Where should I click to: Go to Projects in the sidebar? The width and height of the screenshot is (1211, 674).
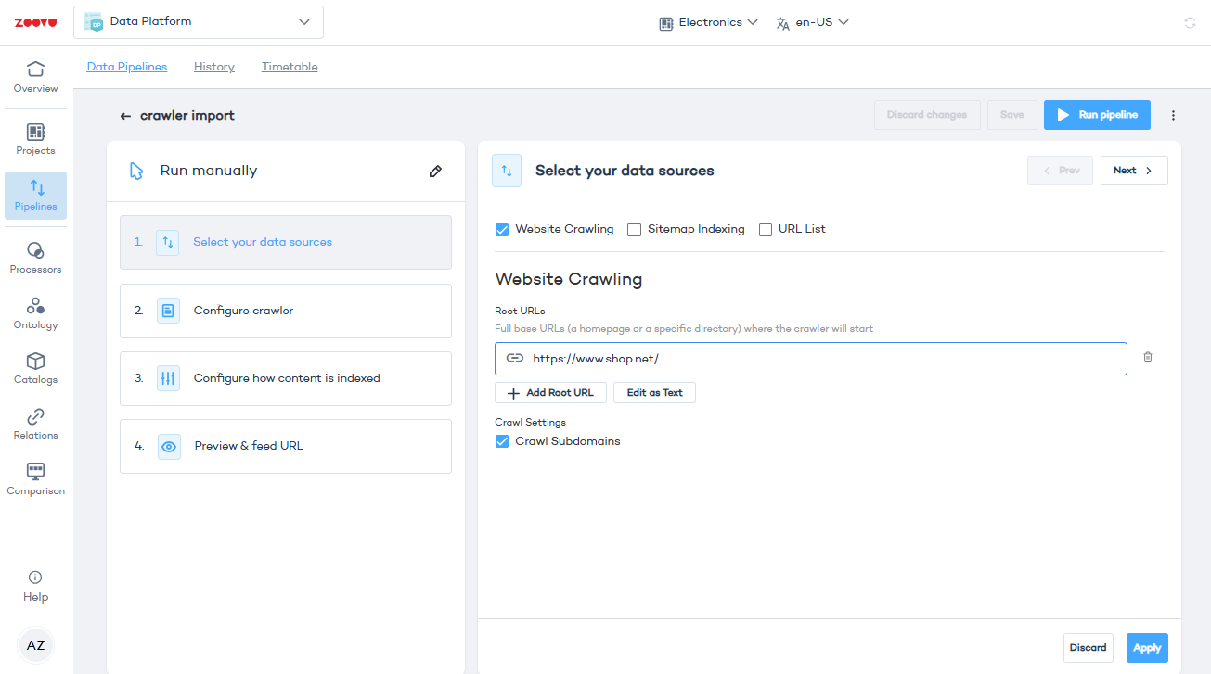tap(35, 139)
